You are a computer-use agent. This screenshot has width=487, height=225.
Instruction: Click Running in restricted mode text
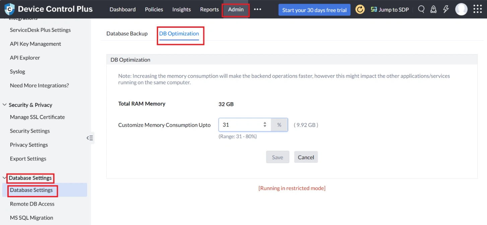[292, 188]
